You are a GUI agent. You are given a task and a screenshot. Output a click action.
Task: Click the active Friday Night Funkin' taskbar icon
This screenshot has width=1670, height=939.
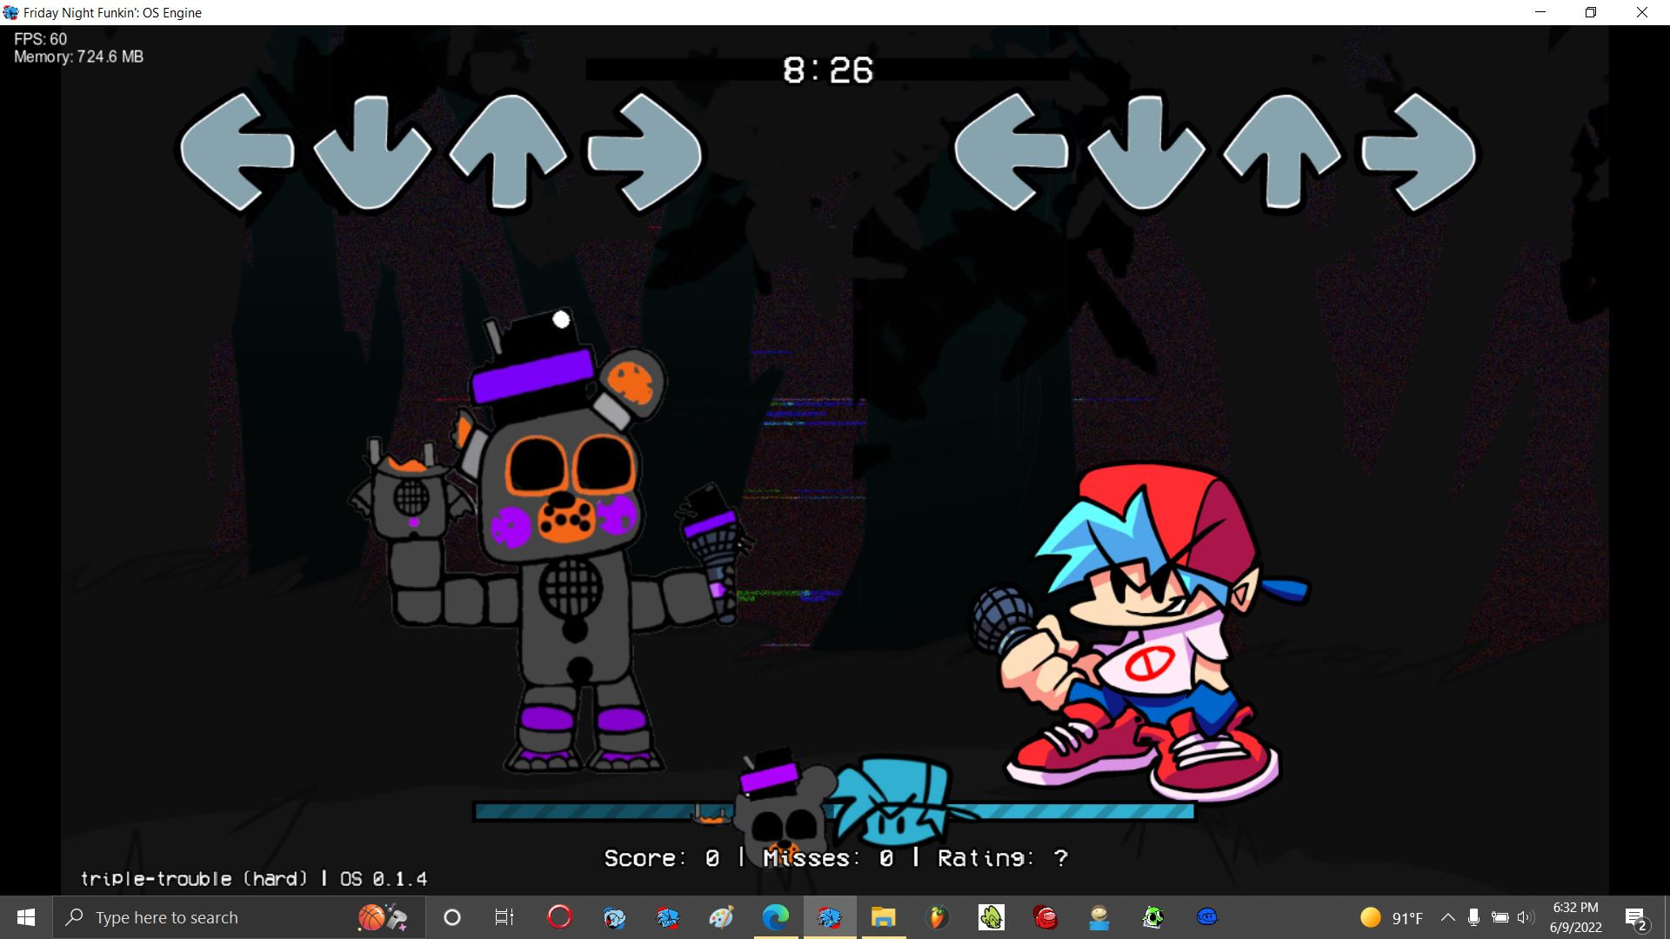829,917
